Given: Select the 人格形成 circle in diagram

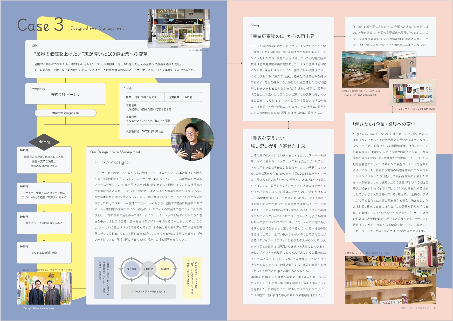Looking at the screenshot, I should (x=148, y=269).
